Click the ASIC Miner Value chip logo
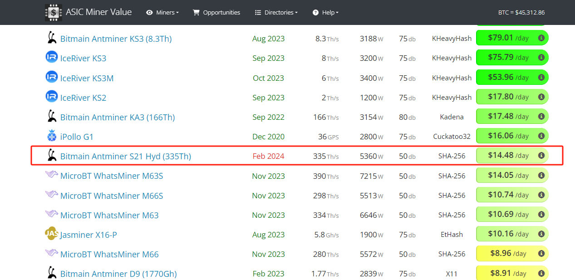The height and width of the screenshot is (280, 575). tap(54, 12)
